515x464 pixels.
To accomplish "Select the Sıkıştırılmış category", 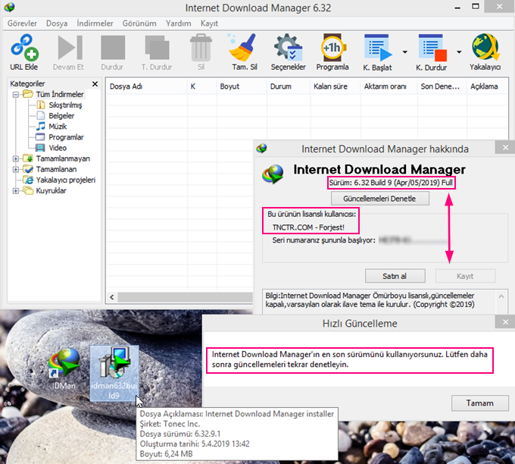I will 65,105.
